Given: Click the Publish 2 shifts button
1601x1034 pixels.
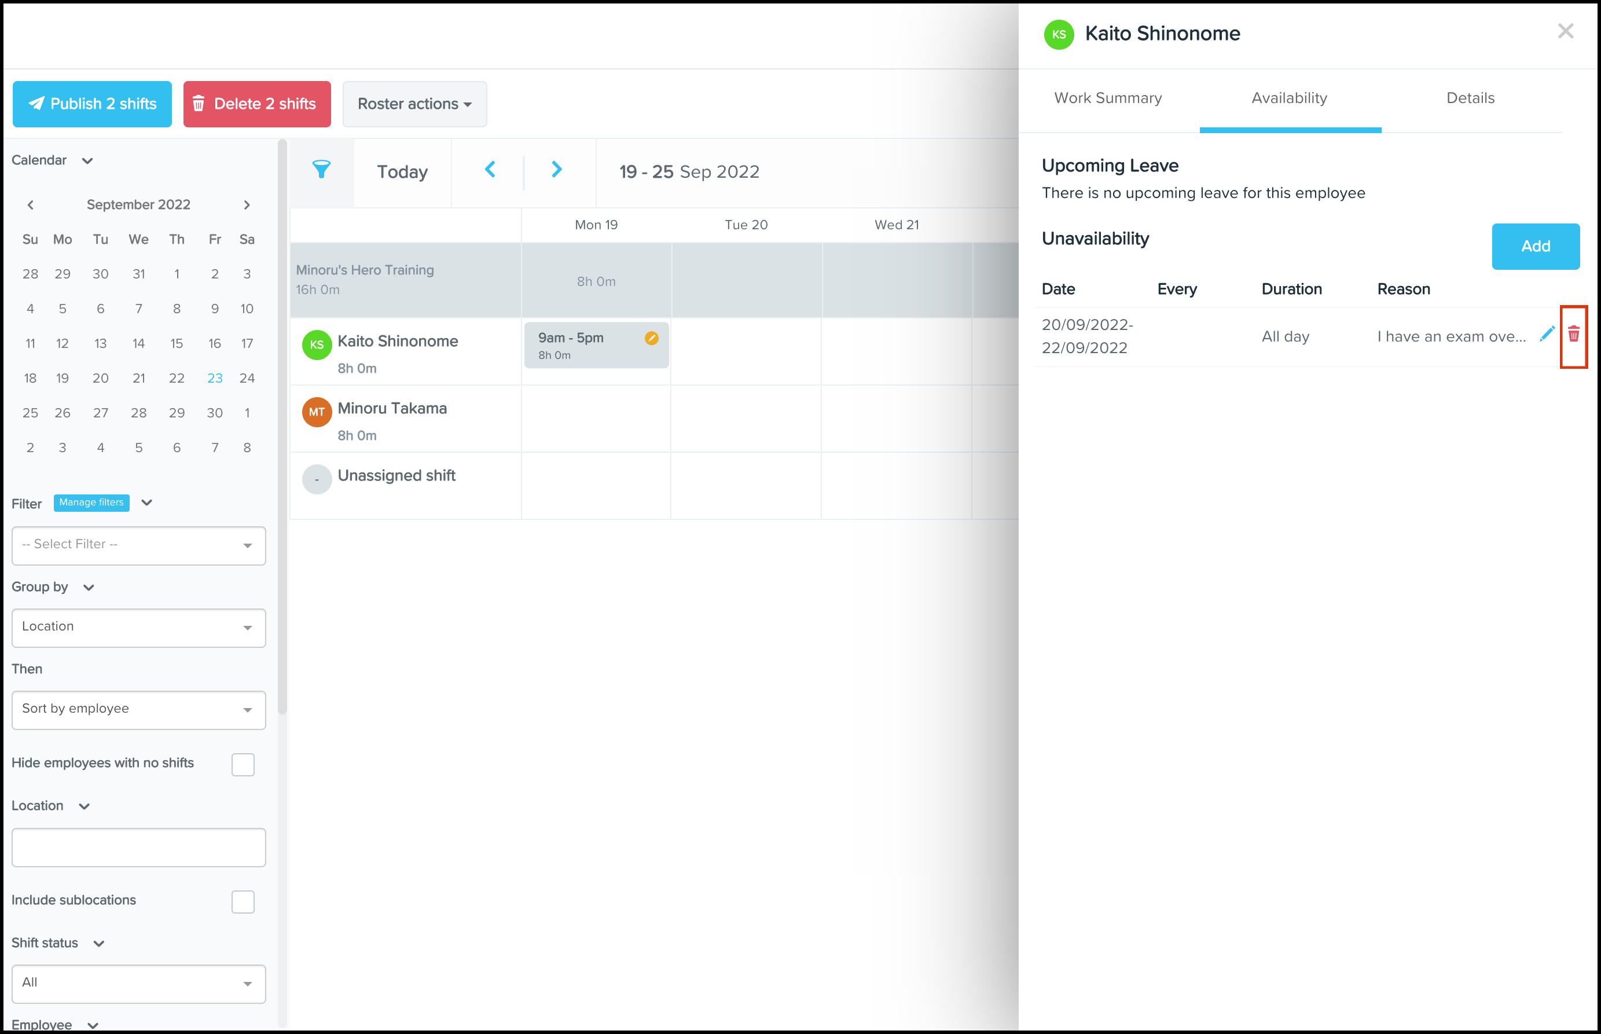Looking at the screenshot, I should coord(92,104).
